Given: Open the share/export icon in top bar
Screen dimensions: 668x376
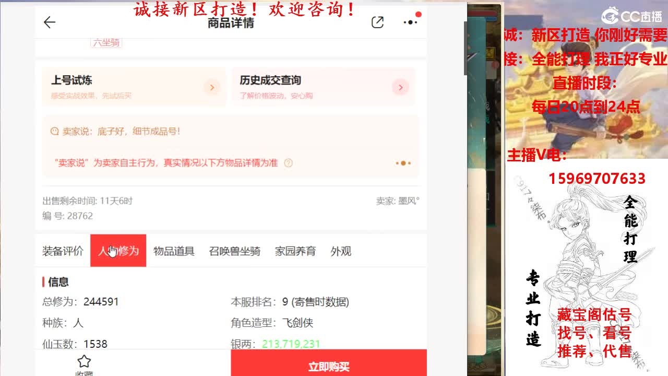Looking at the screenshot, I should click(377, 22).
